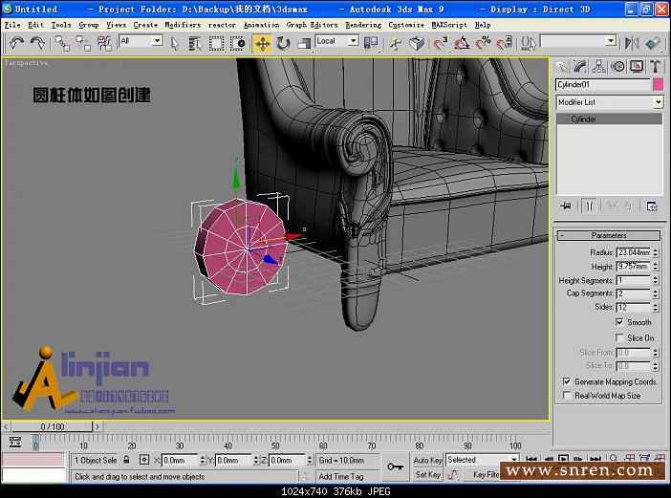
Task: Open Select by Name list tool
Action: click(x=195, y=43)
